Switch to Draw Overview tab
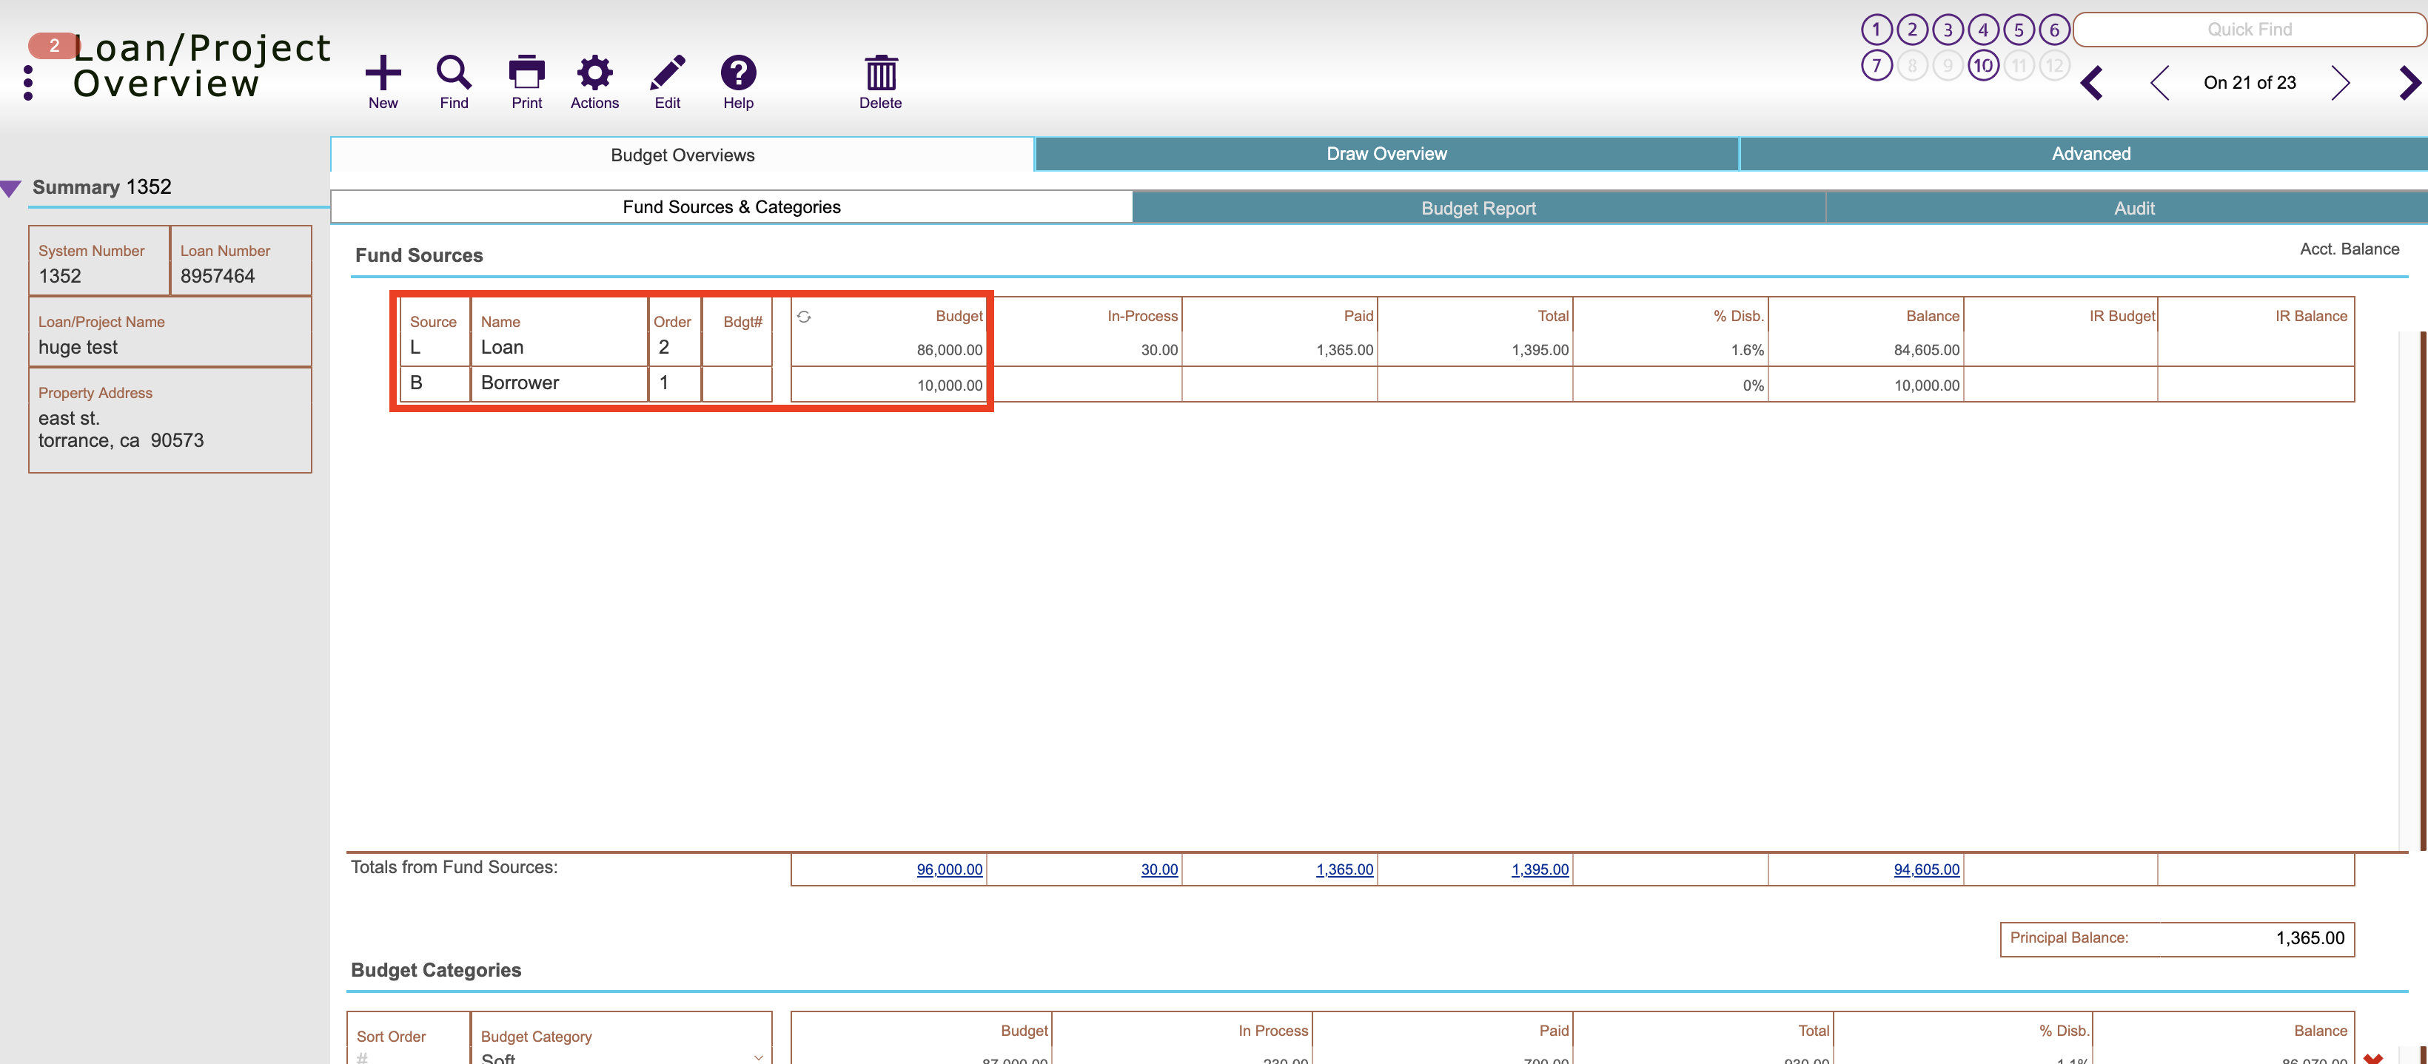 [x=1386, y=154]
